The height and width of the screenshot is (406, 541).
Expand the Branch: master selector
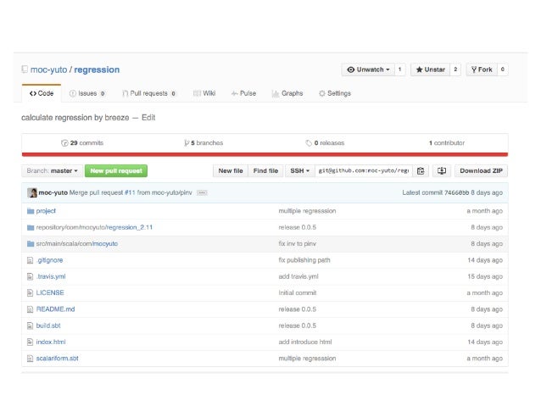tap(51, 170)
